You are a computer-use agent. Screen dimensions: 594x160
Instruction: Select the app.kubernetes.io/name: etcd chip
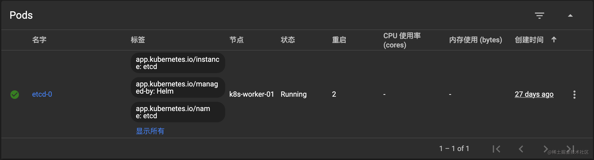178,112
